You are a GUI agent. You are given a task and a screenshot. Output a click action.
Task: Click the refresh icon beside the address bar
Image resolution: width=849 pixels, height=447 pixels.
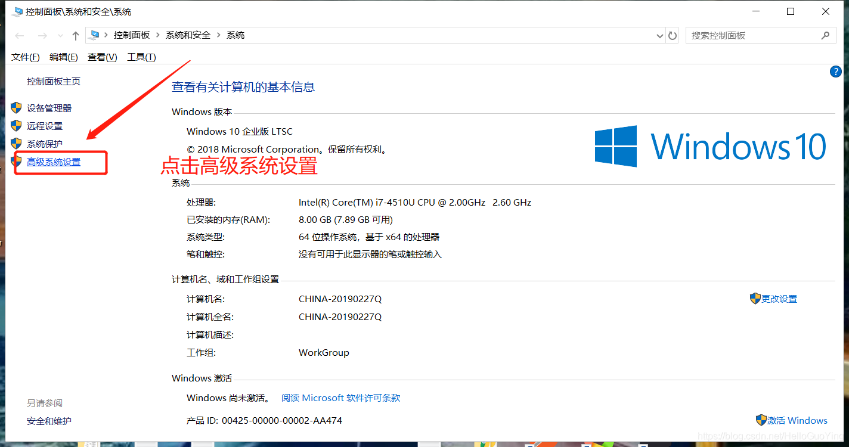point(673,35)
